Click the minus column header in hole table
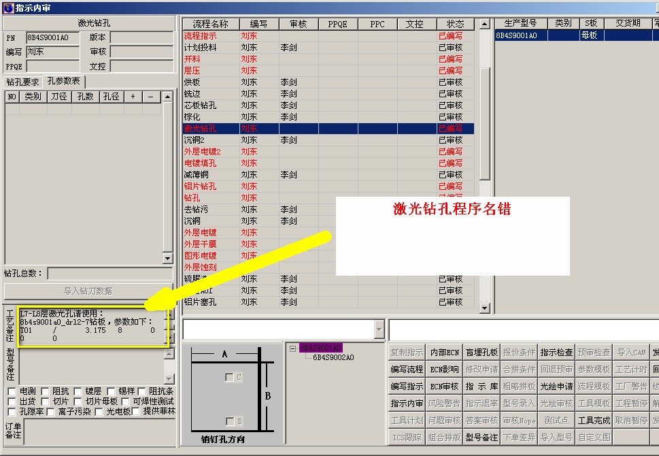This screenshot has height=456, width=659. 150,97
